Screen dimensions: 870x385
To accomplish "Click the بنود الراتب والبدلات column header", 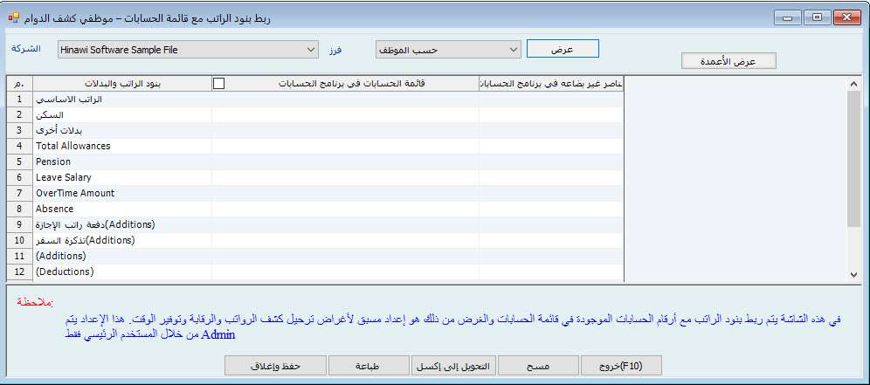I will (121, 83).
